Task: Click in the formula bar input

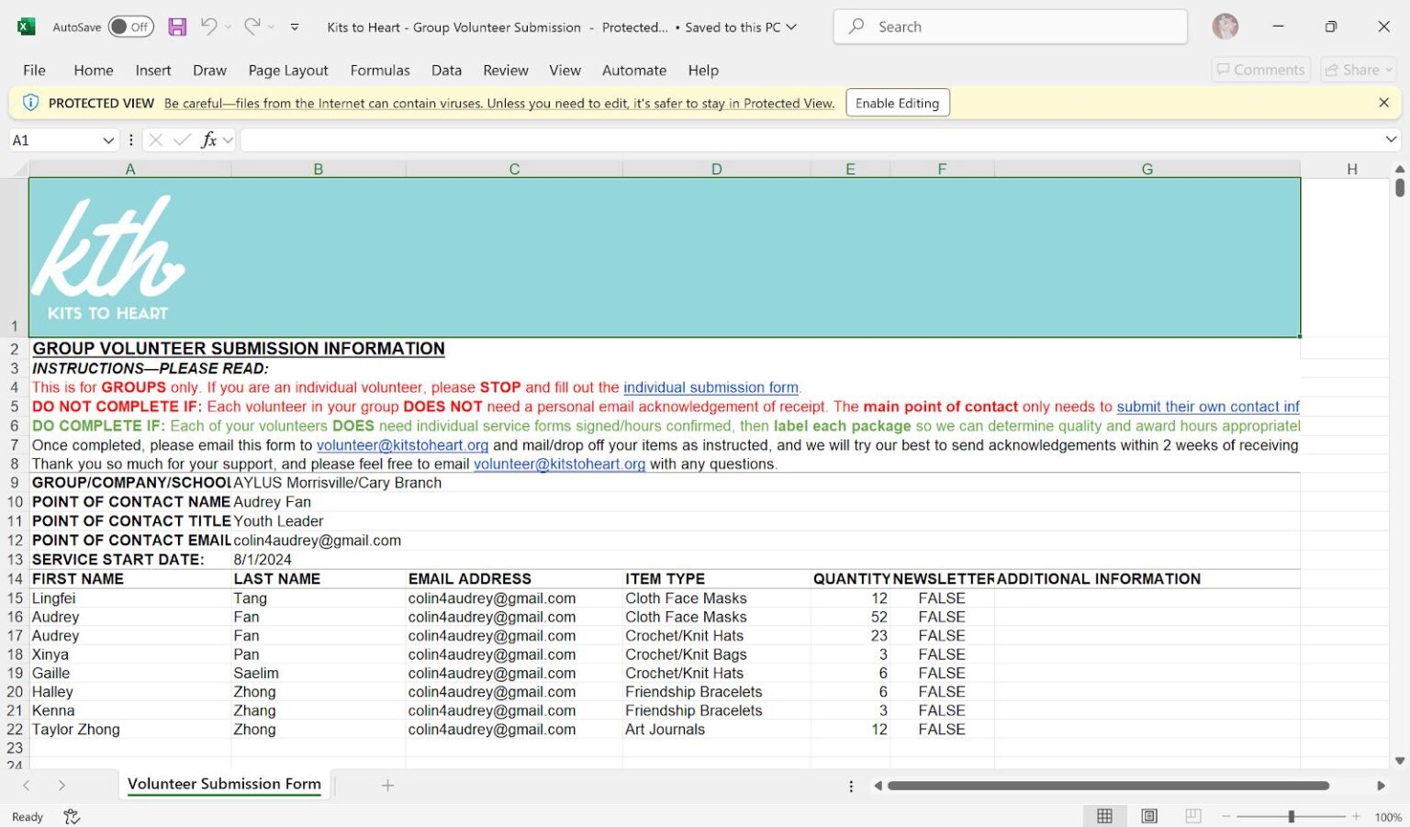Action: [x=810, y=140]
